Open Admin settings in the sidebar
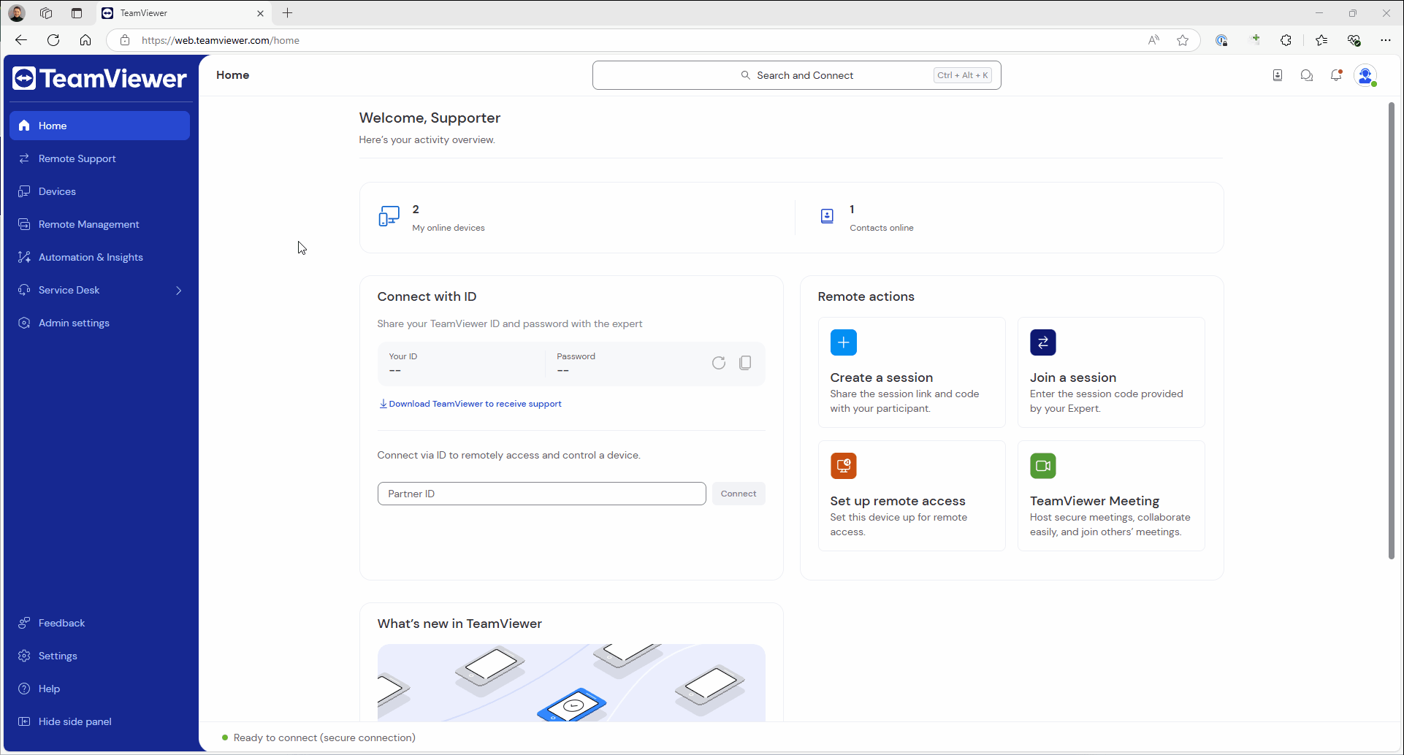 [x=74, y=323]
